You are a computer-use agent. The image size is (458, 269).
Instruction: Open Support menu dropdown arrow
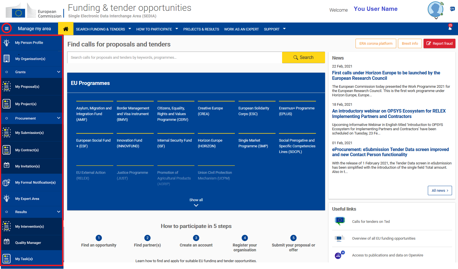(x=284, y=29)
